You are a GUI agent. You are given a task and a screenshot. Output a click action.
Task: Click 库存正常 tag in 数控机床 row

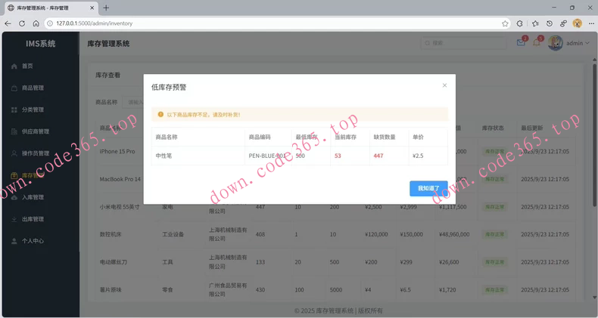494,234
